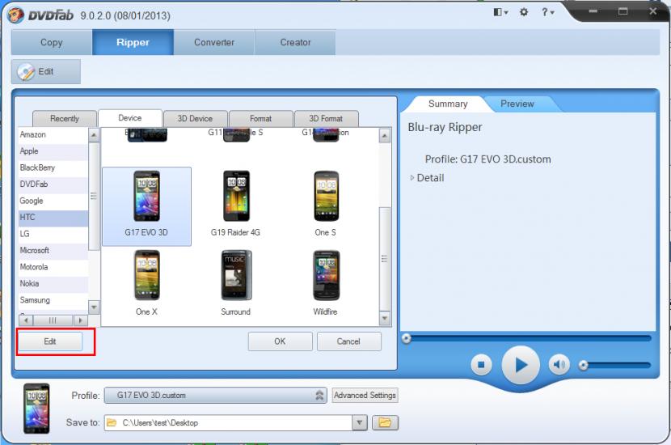
Task: Open the settings gear icon
Action: tap(523, 12)
